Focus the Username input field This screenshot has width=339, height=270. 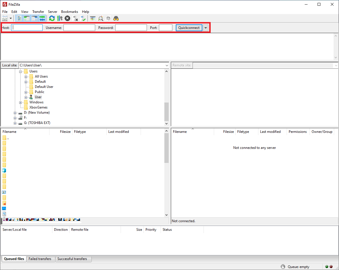[79, 28]
